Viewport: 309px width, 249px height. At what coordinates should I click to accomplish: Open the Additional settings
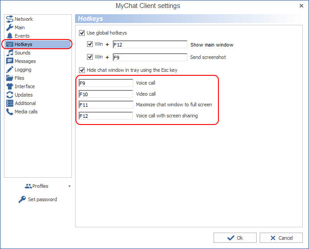point(25,103)
